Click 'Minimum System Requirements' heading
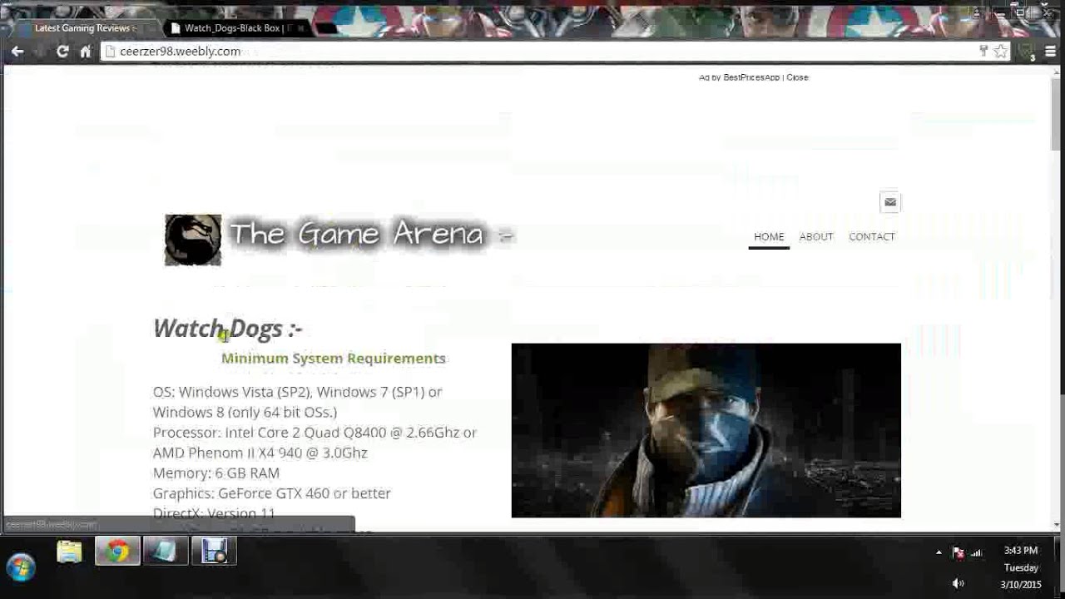The image size is (1065, 599). coord(334,359)
